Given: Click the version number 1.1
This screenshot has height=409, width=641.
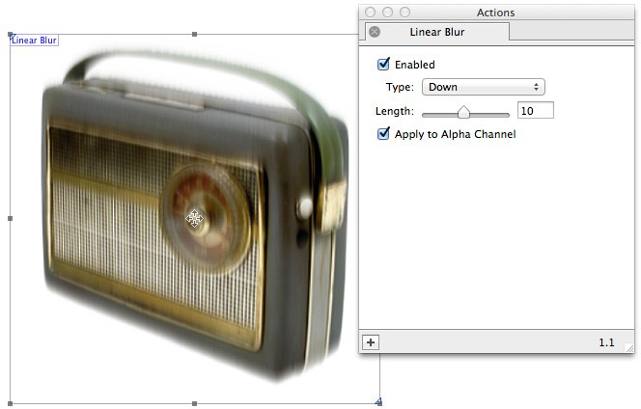Looking at the screenshot, I should point(606,342).
